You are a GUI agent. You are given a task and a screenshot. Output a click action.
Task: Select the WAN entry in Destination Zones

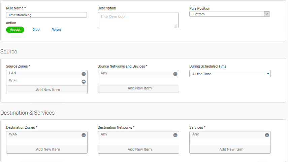(x=47, y=135)
